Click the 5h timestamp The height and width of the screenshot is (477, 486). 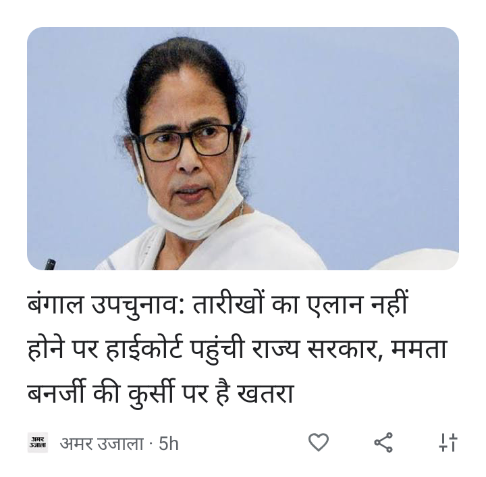pos(169,443)
